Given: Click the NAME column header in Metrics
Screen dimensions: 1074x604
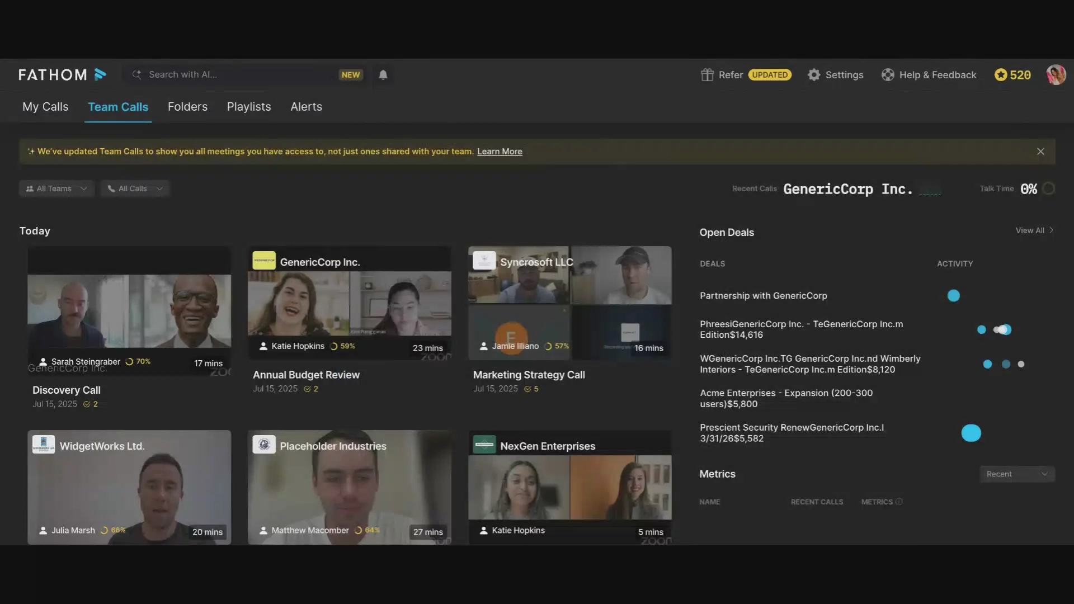Looking at the screenshot, I should (x=710, y=502).
